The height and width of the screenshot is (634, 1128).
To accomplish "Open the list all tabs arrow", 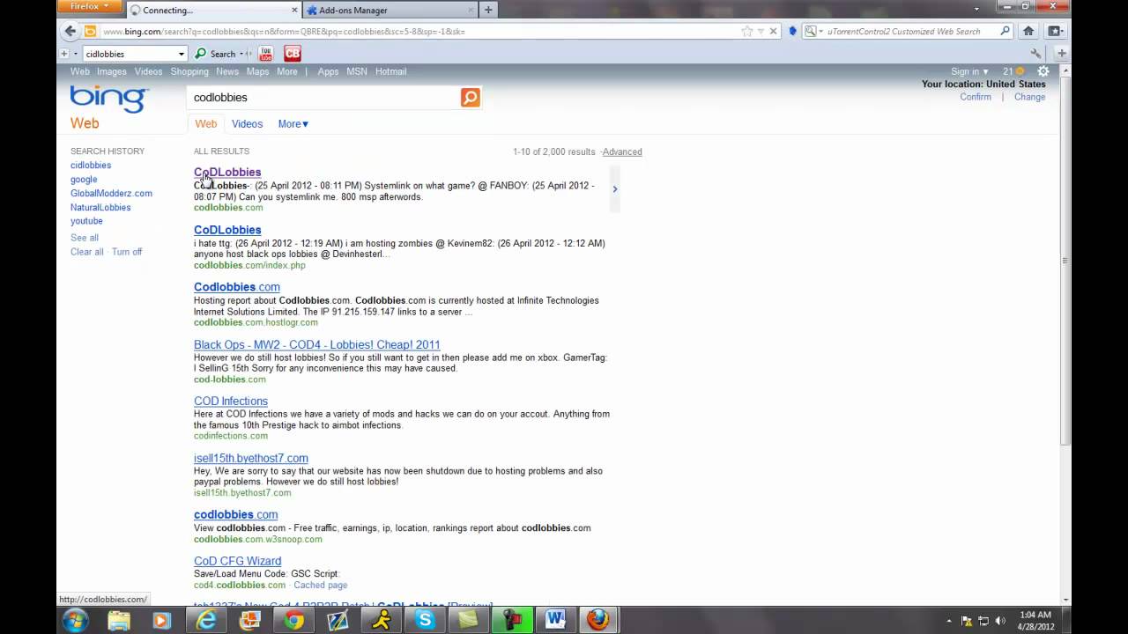I will click(976, 10).
